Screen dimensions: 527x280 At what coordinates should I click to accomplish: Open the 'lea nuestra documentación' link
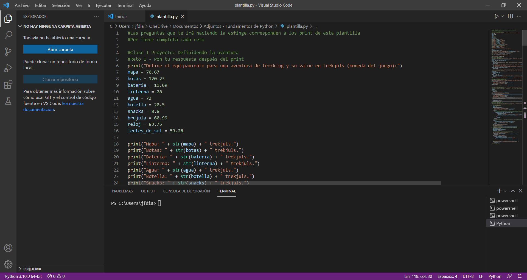(x=73, y=103)
